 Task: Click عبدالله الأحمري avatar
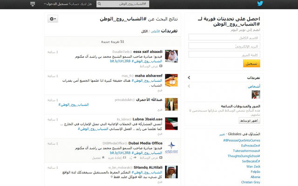[x=171, y=104]
